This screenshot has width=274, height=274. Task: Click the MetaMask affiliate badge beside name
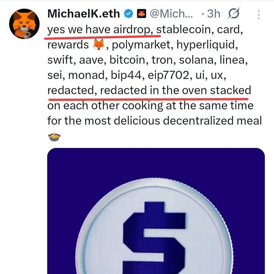pyautogui.click(x=141, y=14)
